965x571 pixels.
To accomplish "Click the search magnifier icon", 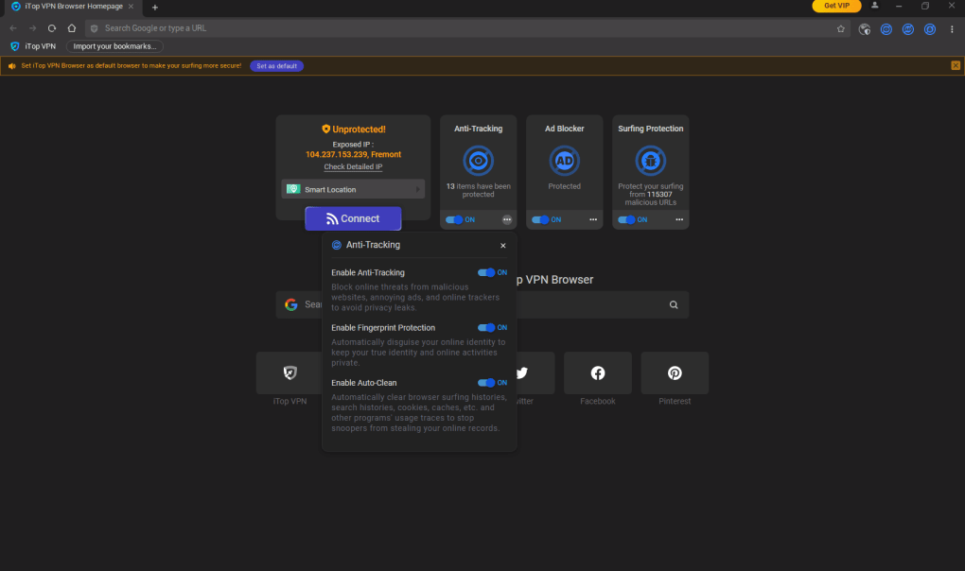I will pos(674,304).
